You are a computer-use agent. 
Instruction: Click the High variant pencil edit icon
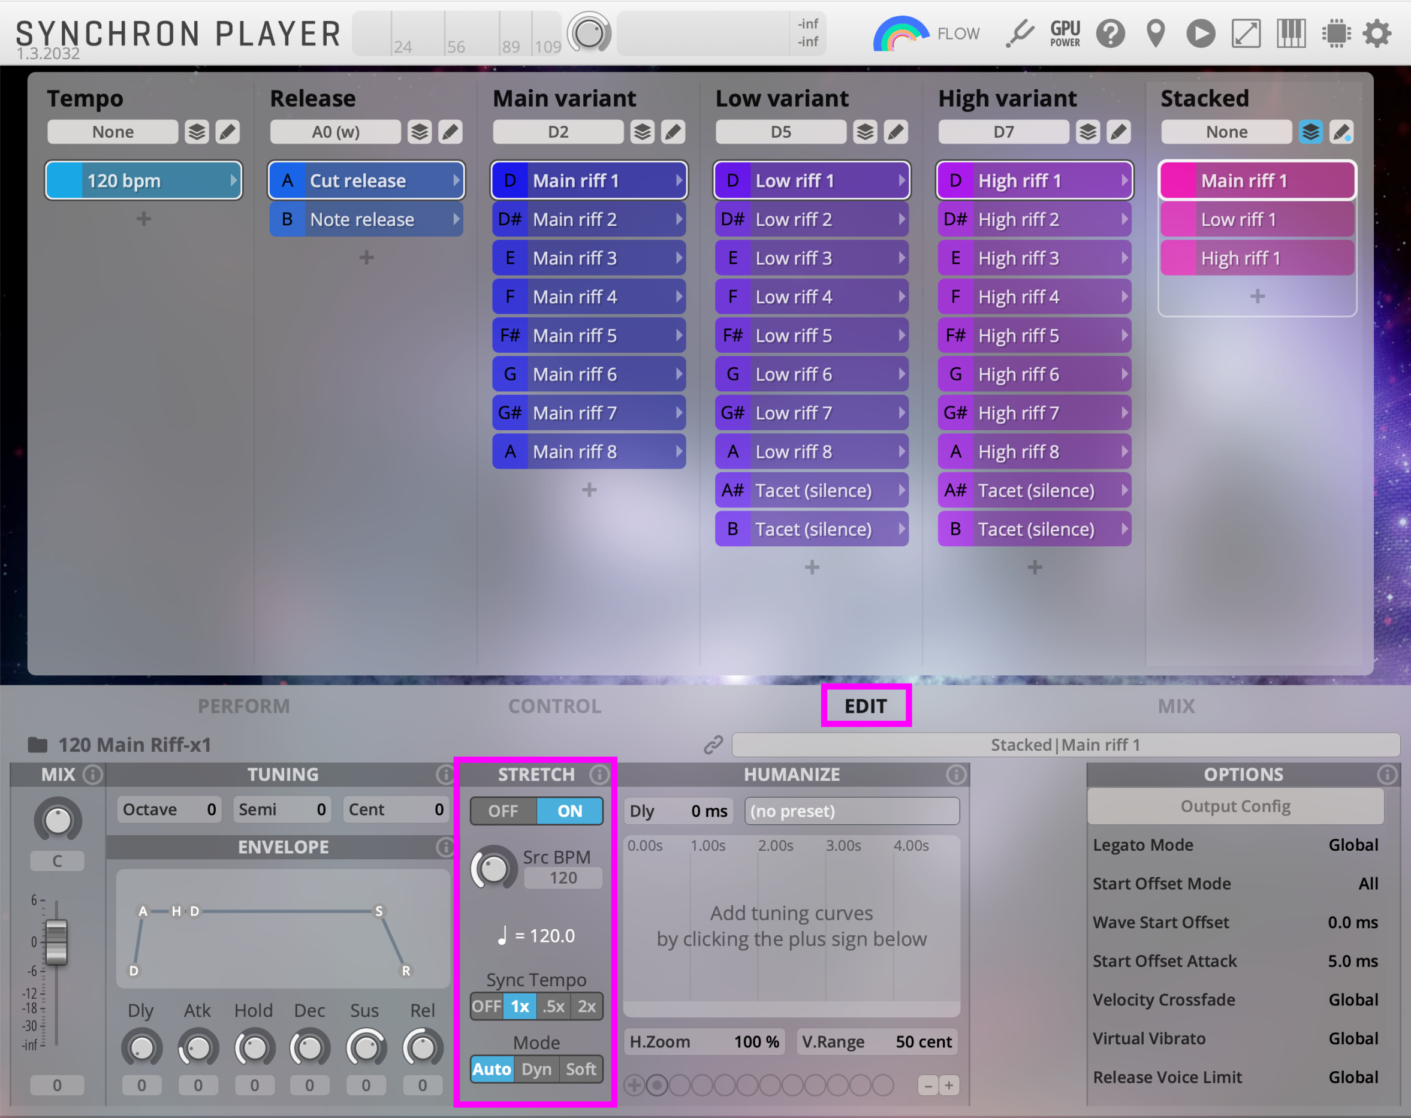pos(1118,132)
